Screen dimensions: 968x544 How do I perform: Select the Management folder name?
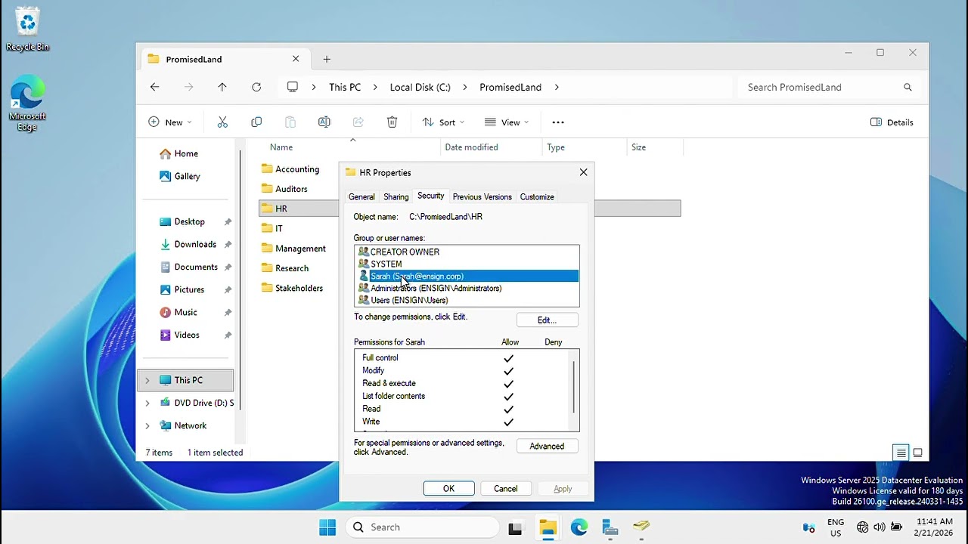pos(300,249)
